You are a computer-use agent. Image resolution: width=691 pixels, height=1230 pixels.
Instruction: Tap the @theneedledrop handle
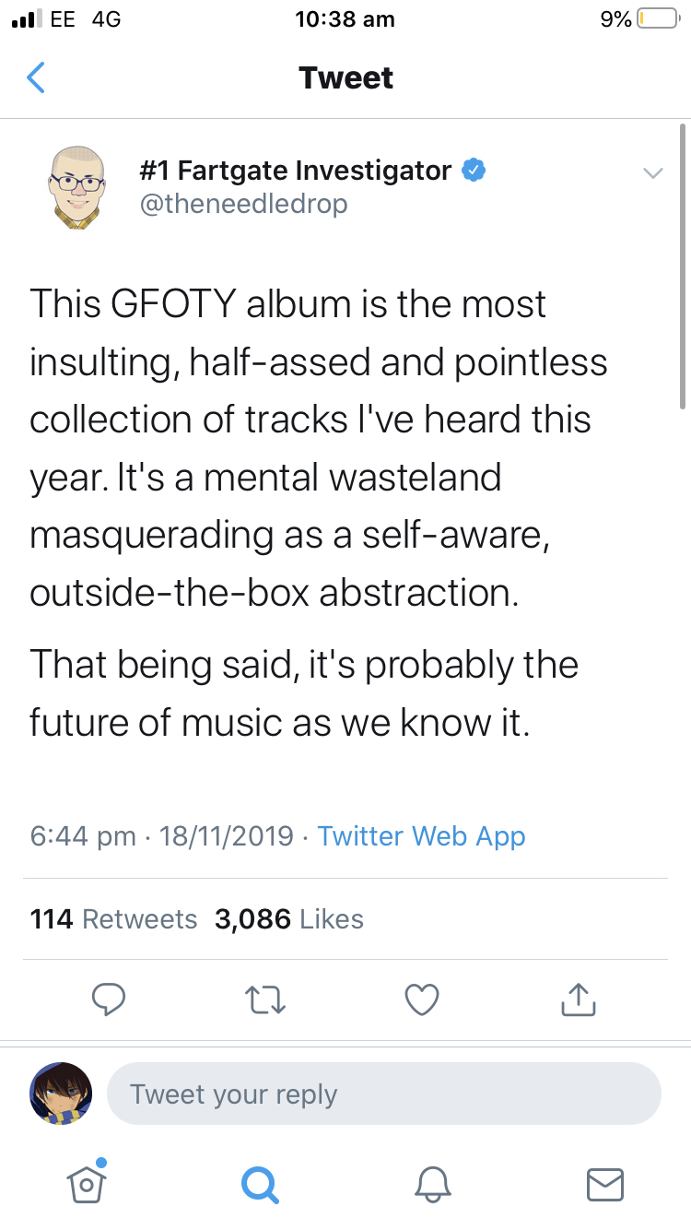coord(243,204)
